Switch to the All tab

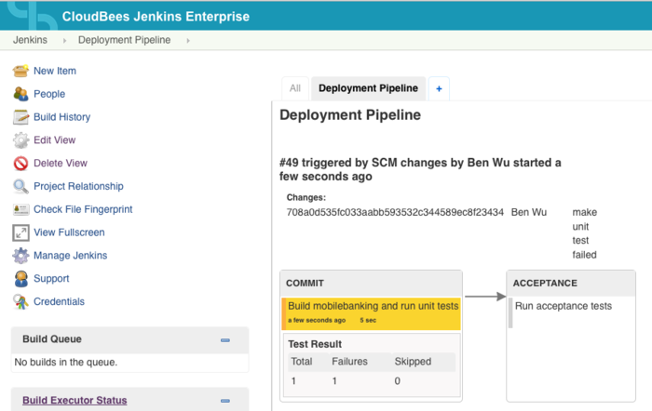295,88
